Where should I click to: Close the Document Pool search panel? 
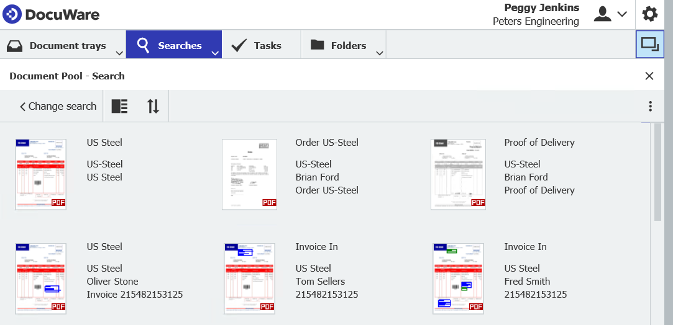[x=649, y=76]
